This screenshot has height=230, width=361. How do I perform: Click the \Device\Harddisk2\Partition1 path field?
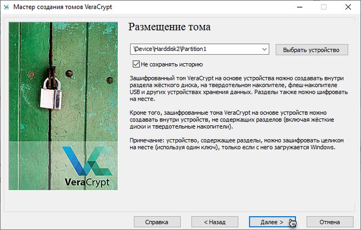point(199,49)
